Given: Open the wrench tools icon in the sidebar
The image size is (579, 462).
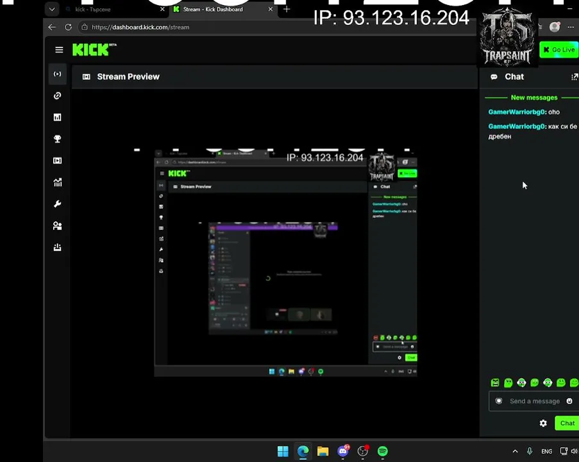Looking at the screenshot, I should coord(57,203).
